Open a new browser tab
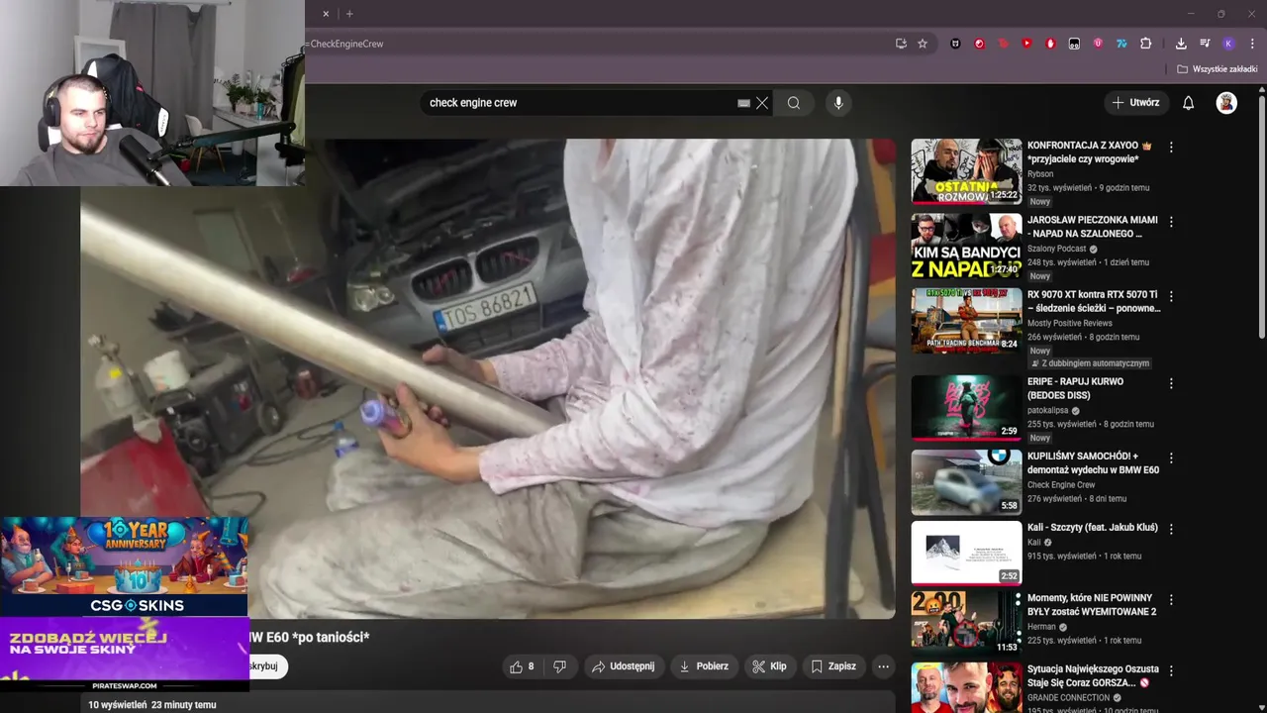Screen dimensions: 1267x713 click(349, 14)
